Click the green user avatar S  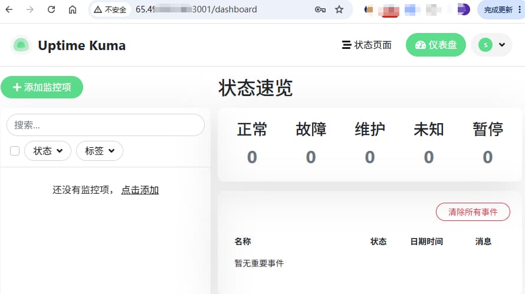pyautogui.click(x=485, y=45)
